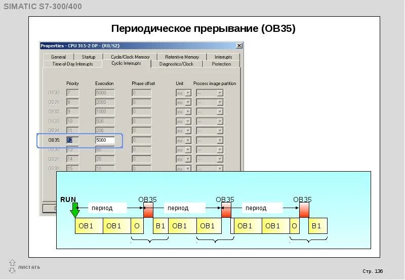Open Time-of-Day Interrupts tab

point(72,64)
